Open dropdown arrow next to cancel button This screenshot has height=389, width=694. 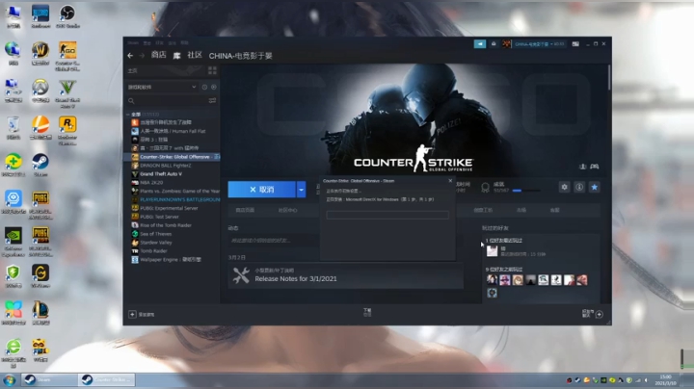[x=301, y=189]
